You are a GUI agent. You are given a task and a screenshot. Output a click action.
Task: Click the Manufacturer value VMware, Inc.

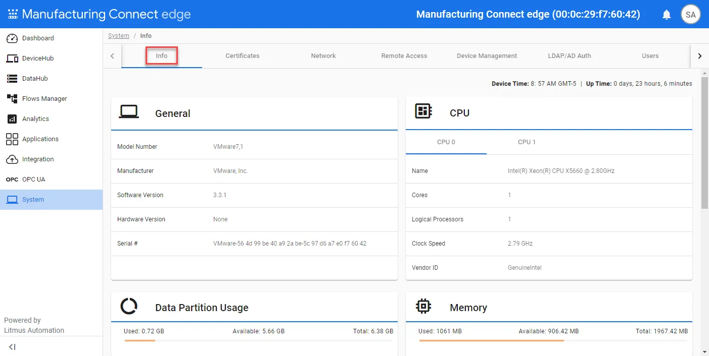(230, 171)
